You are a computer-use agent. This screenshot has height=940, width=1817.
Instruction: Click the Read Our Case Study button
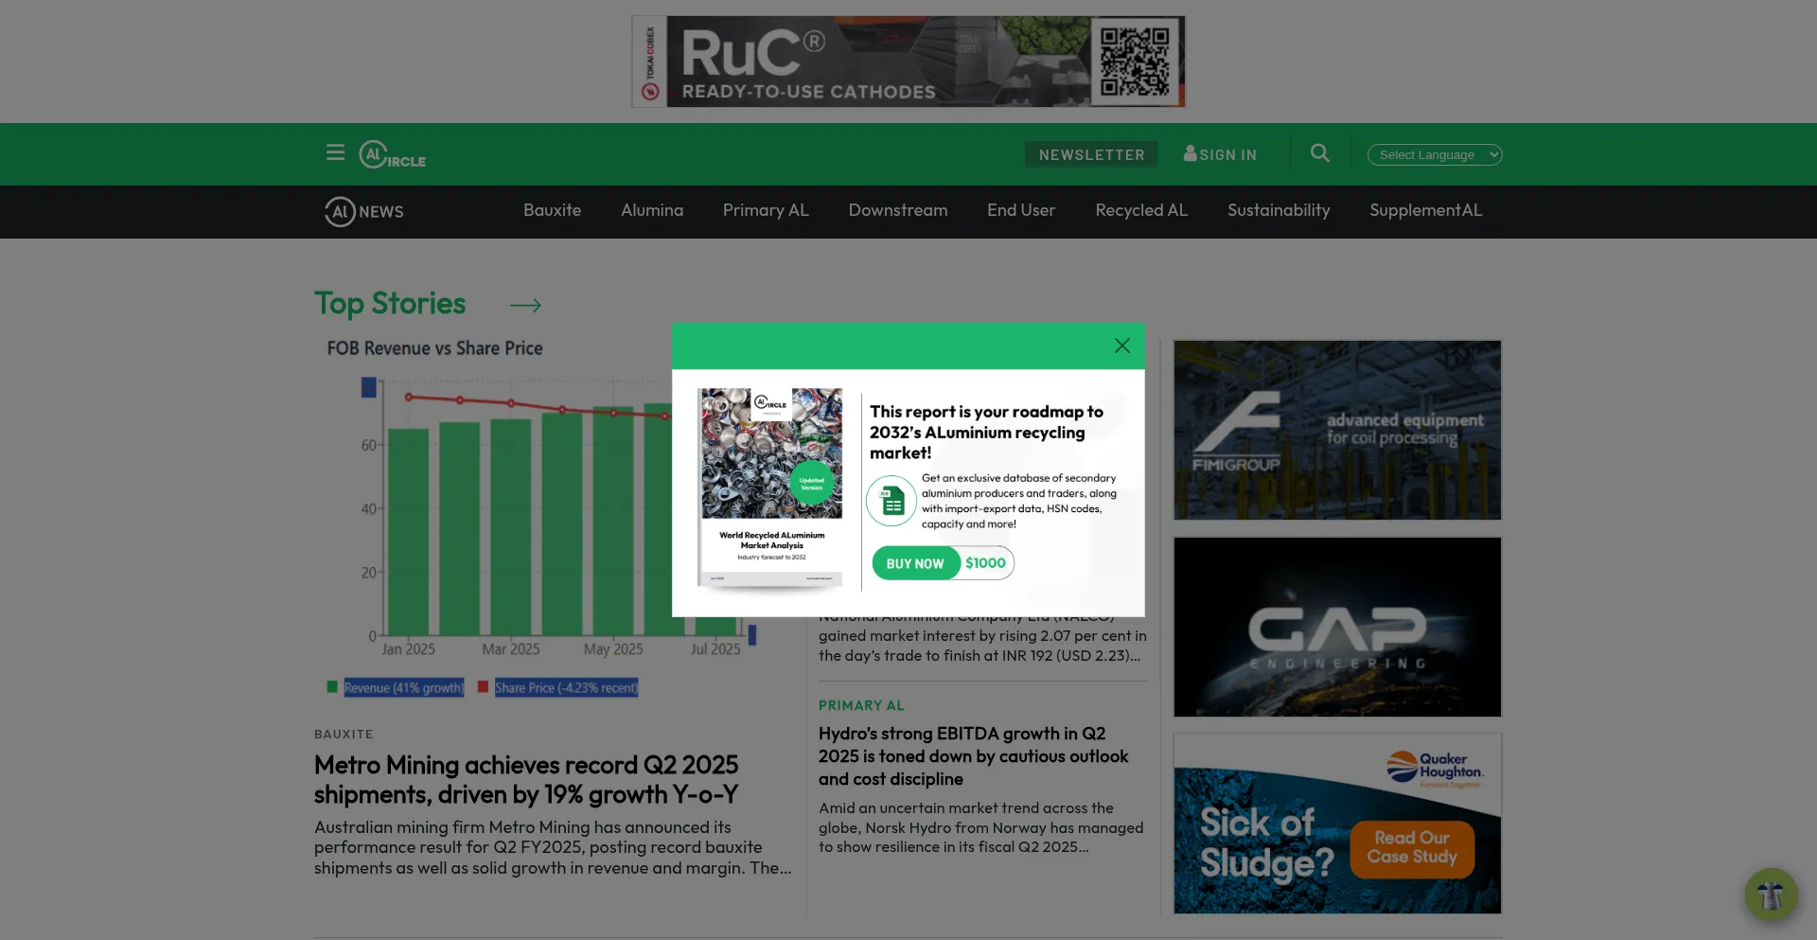click(1412, 848)
